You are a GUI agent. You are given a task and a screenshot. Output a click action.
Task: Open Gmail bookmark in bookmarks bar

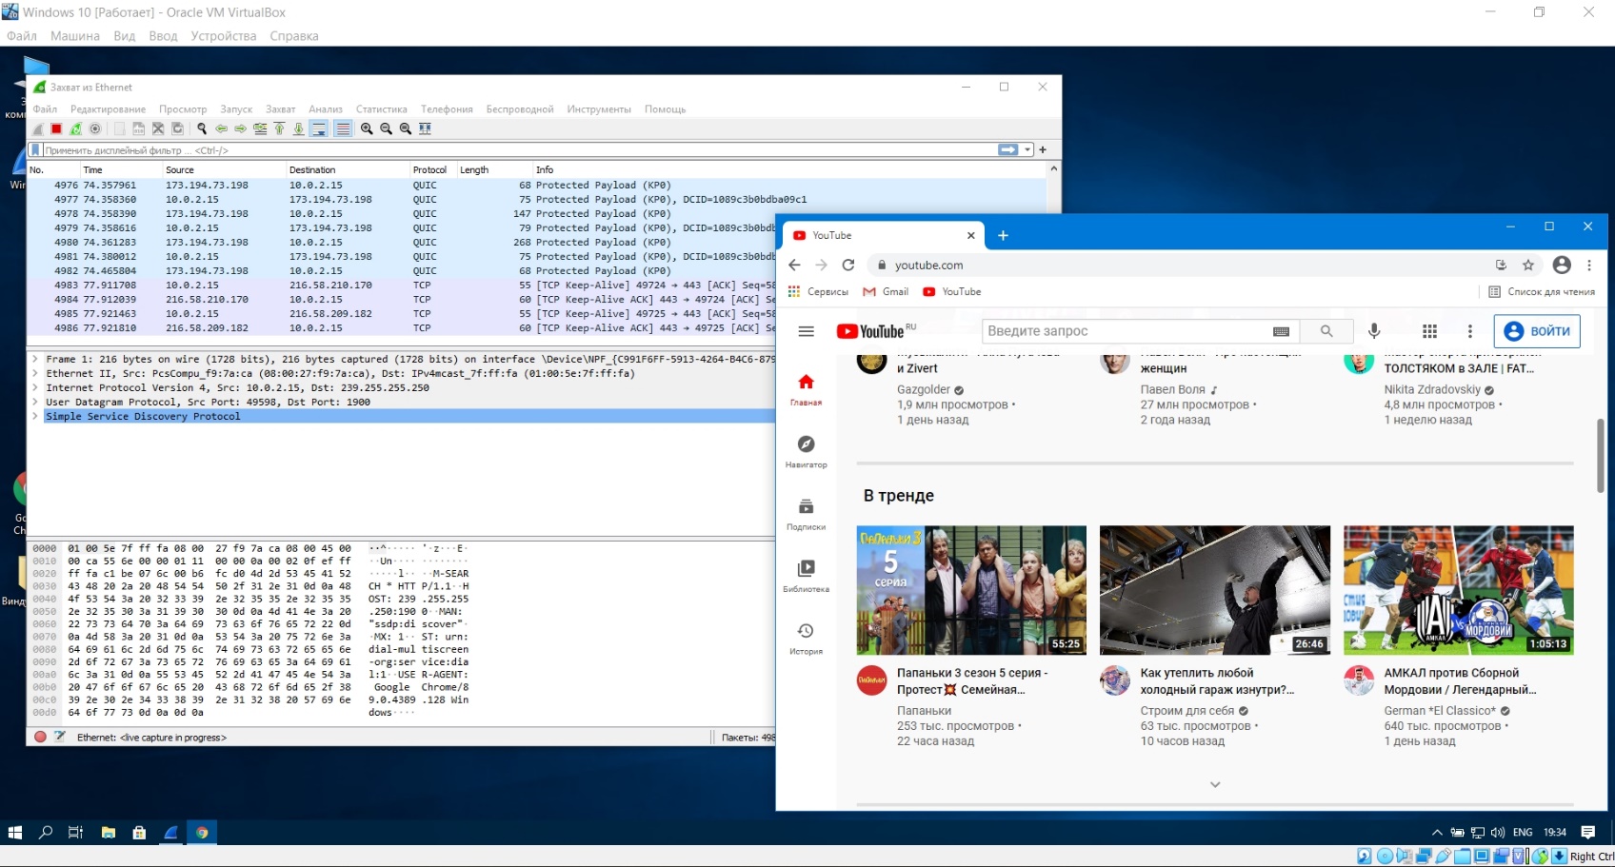[886, 292]
